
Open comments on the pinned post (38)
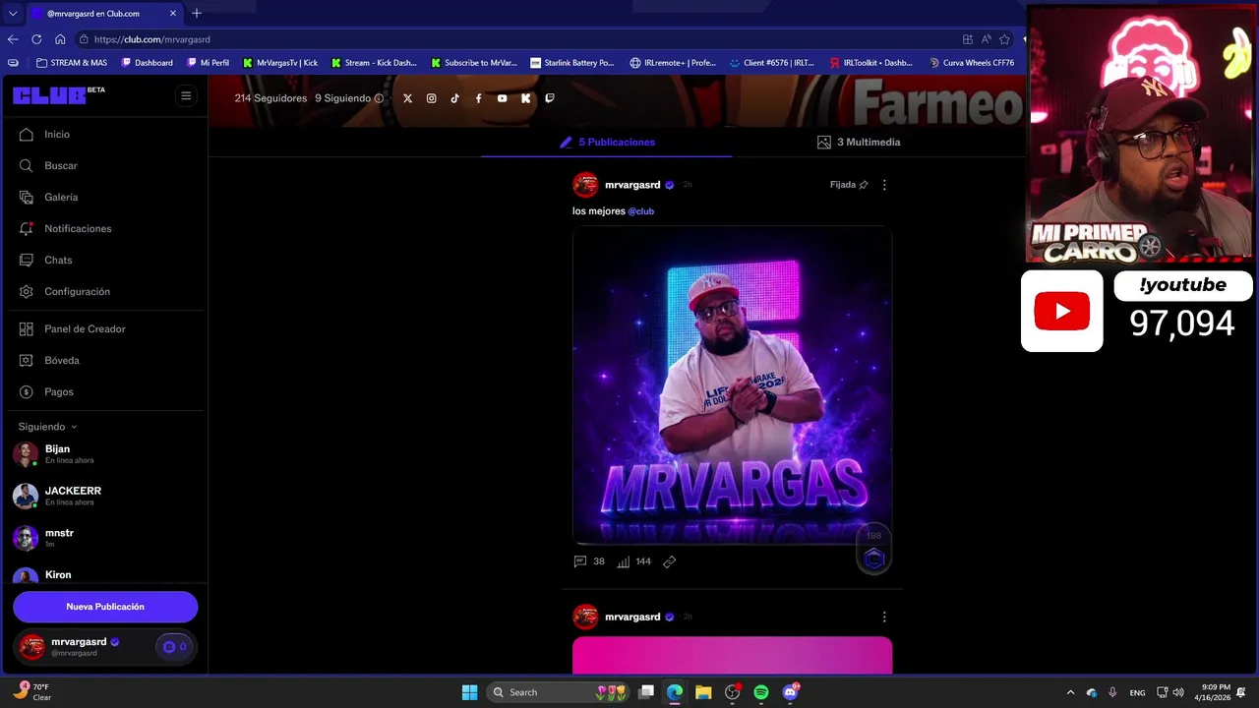[588, 561]
